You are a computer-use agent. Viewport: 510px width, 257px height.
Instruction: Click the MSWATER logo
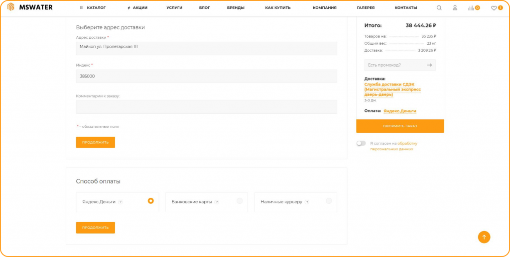[x=30, y=7]
